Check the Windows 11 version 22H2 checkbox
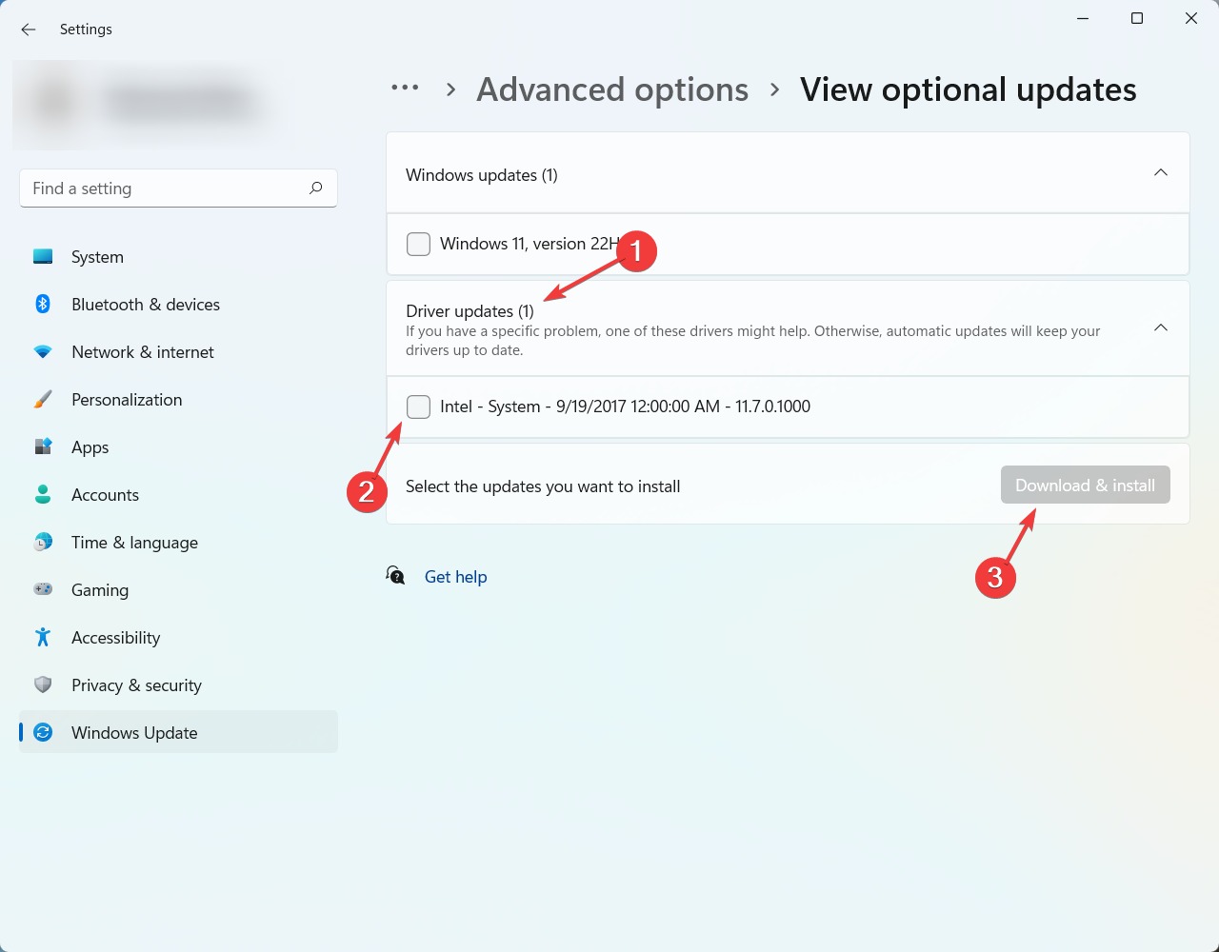The height and width of the screenshot is (952, 1219). pos(418,244)
